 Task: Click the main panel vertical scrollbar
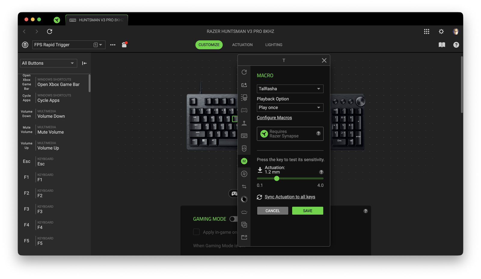coord(462,84)
